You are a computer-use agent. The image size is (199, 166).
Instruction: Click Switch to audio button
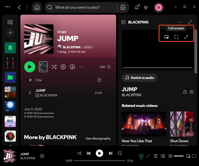click(x=139, y=78)
